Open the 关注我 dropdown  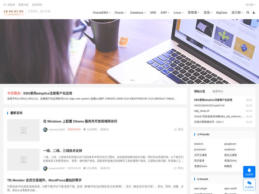point(250,5)
